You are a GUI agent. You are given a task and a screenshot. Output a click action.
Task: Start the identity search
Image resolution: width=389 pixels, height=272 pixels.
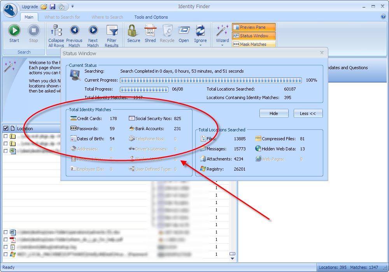(14, 33)
